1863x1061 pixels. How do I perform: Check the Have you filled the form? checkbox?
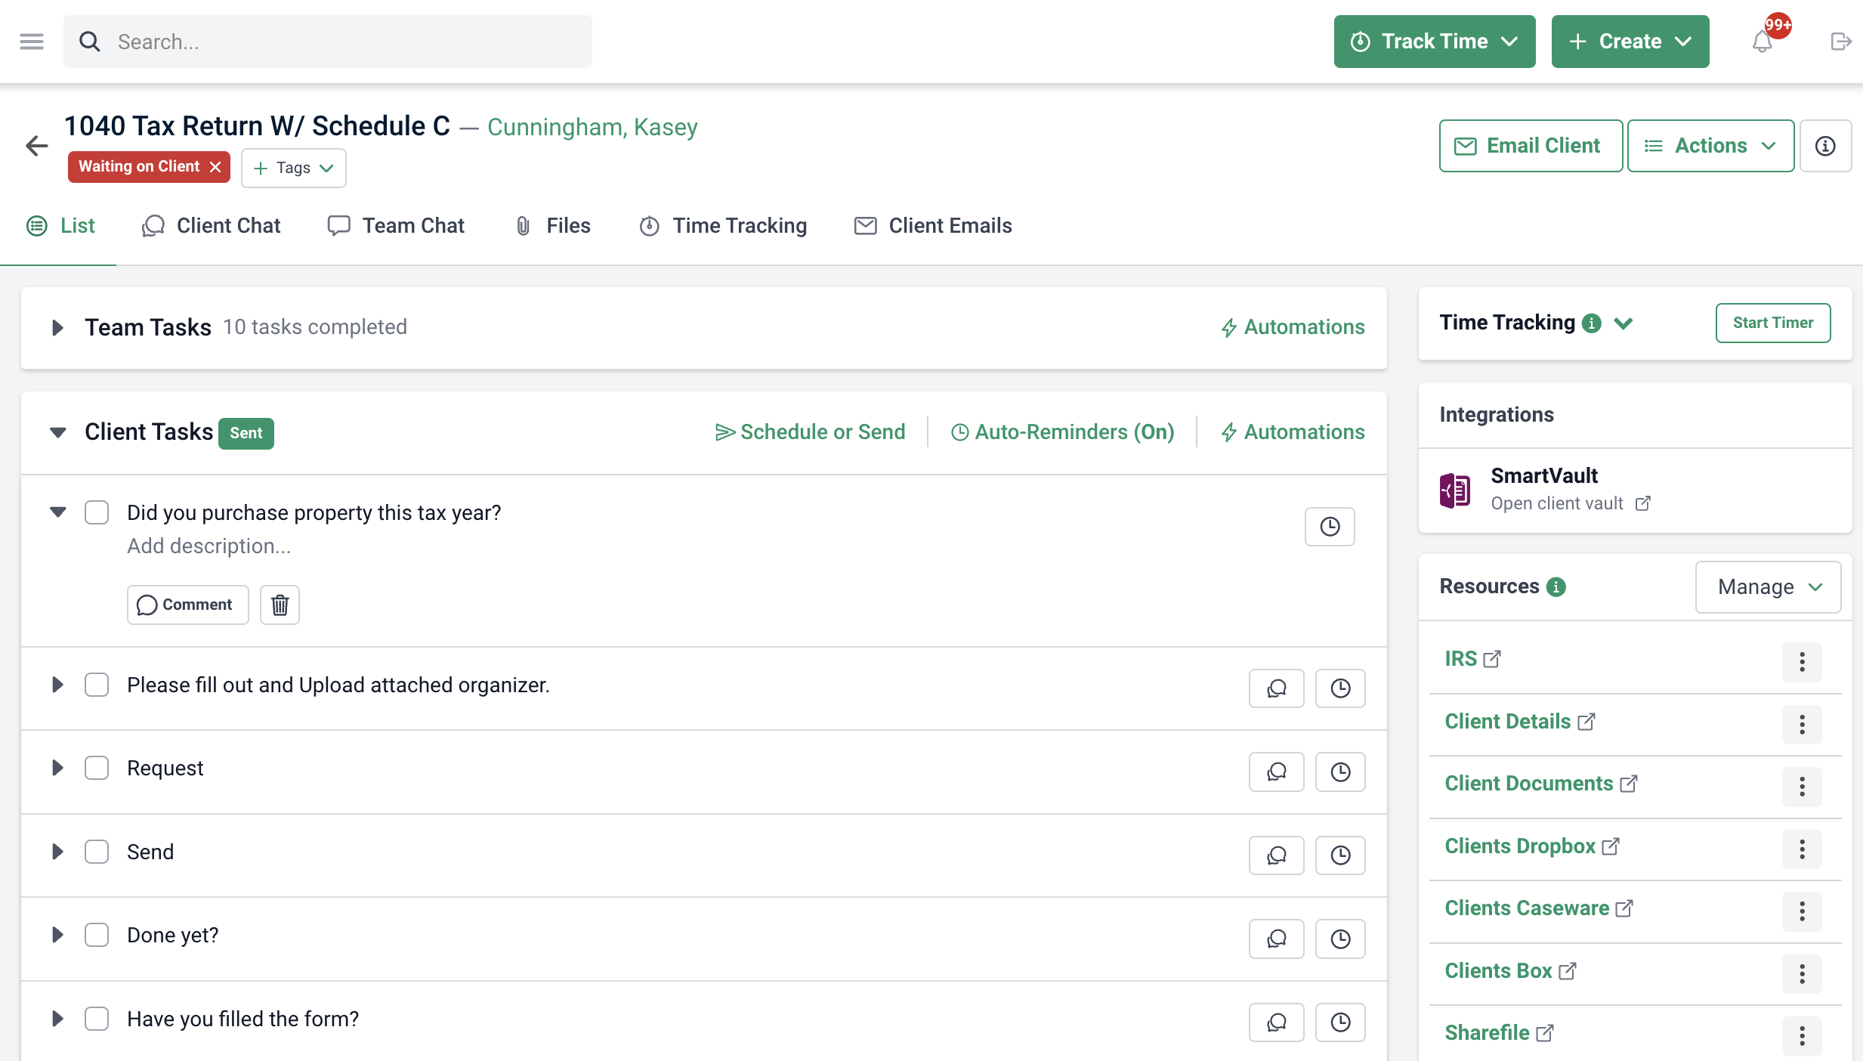tap(97, 1019)
